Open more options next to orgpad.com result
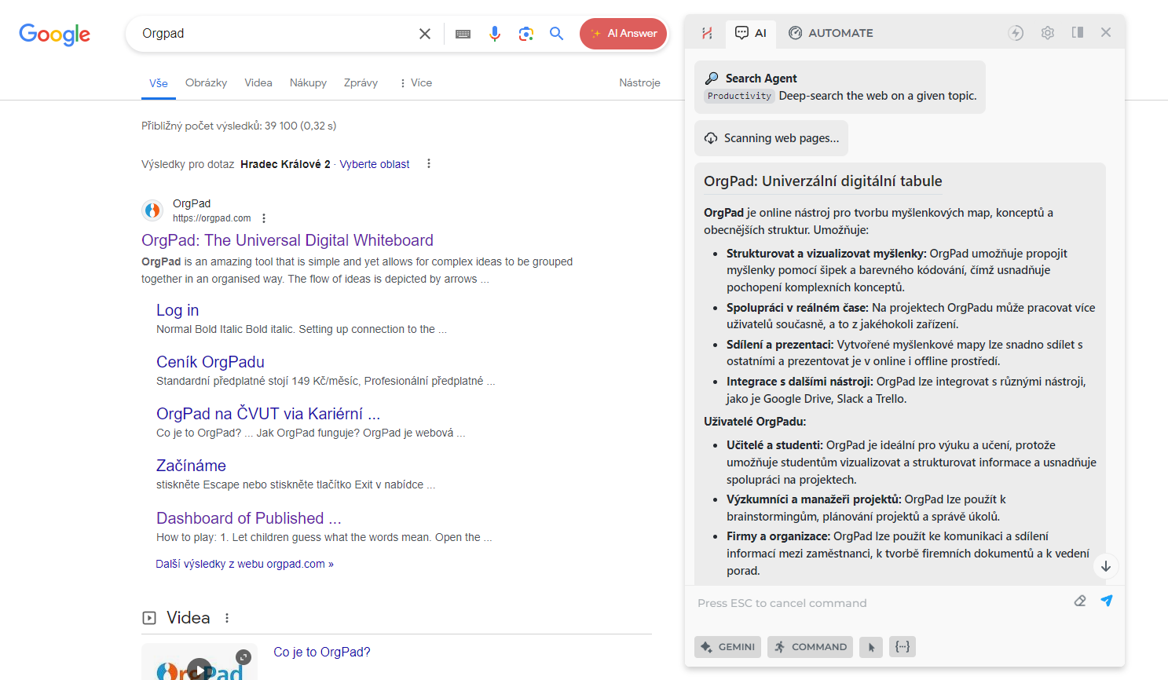Image resolution: width=1168 pixels, height=680 pixels. tap(264, 218)
